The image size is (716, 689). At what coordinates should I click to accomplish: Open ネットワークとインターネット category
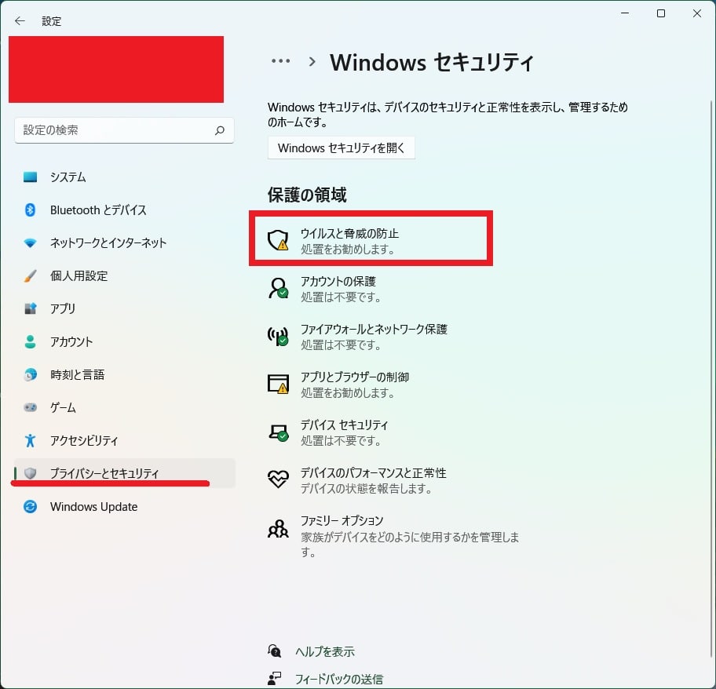click(x=124, y=242)
